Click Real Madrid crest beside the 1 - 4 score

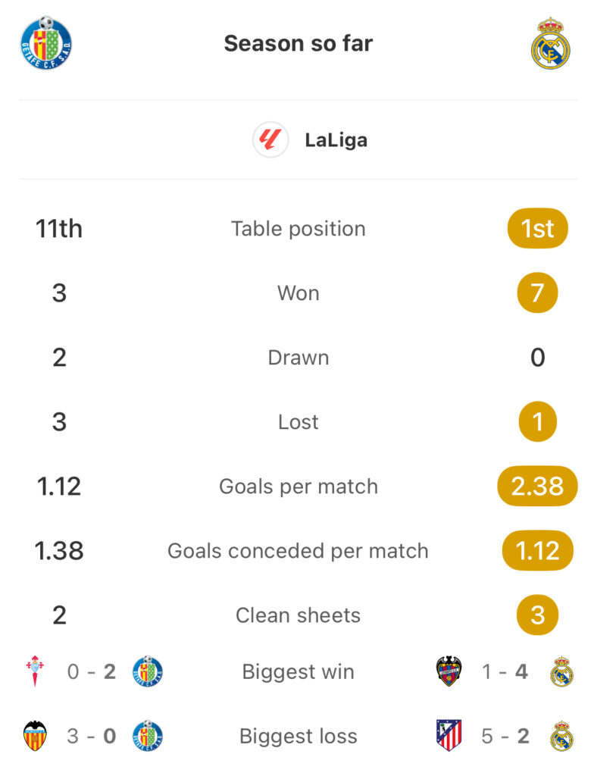tap(561, 672)
